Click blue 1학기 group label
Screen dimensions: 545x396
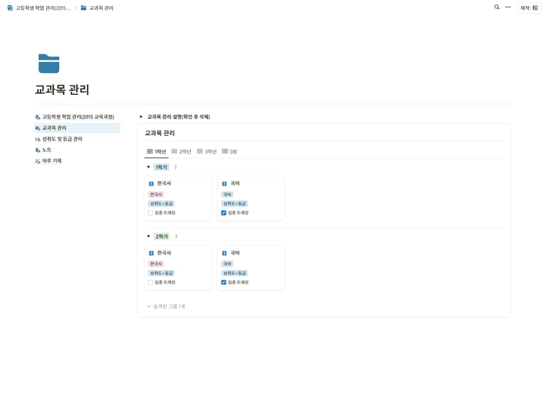click(x=161, y=167)
